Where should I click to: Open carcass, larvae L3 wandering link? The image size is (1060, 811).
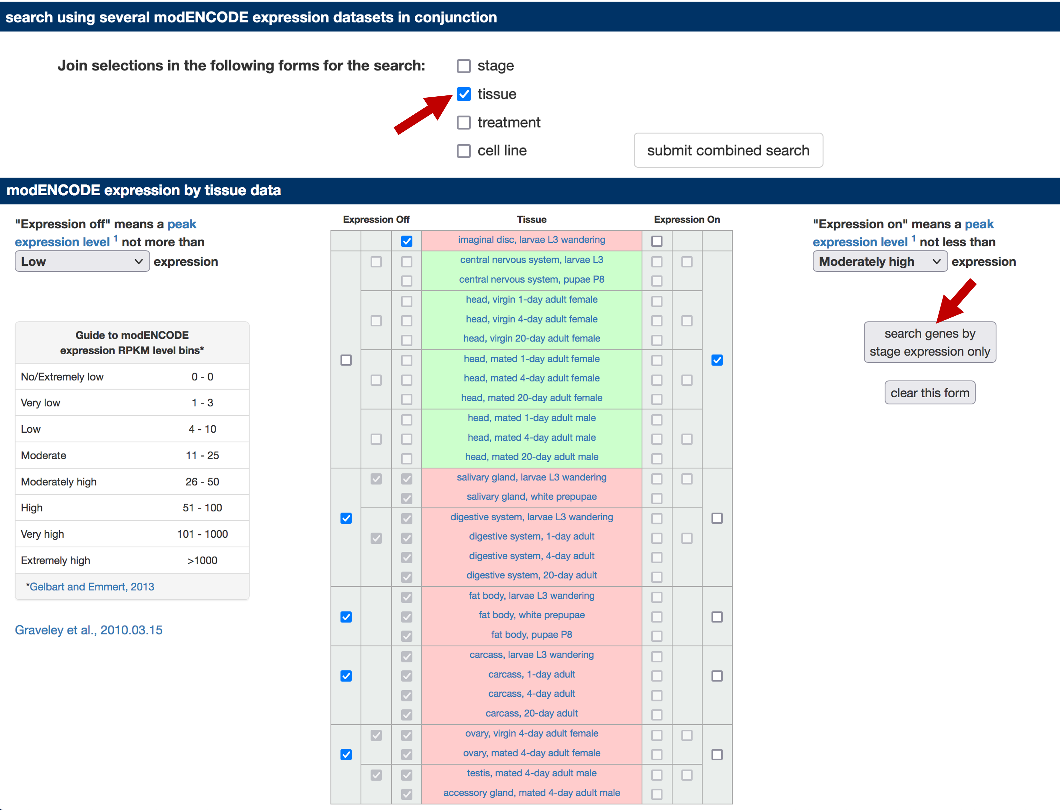(532, 655)
